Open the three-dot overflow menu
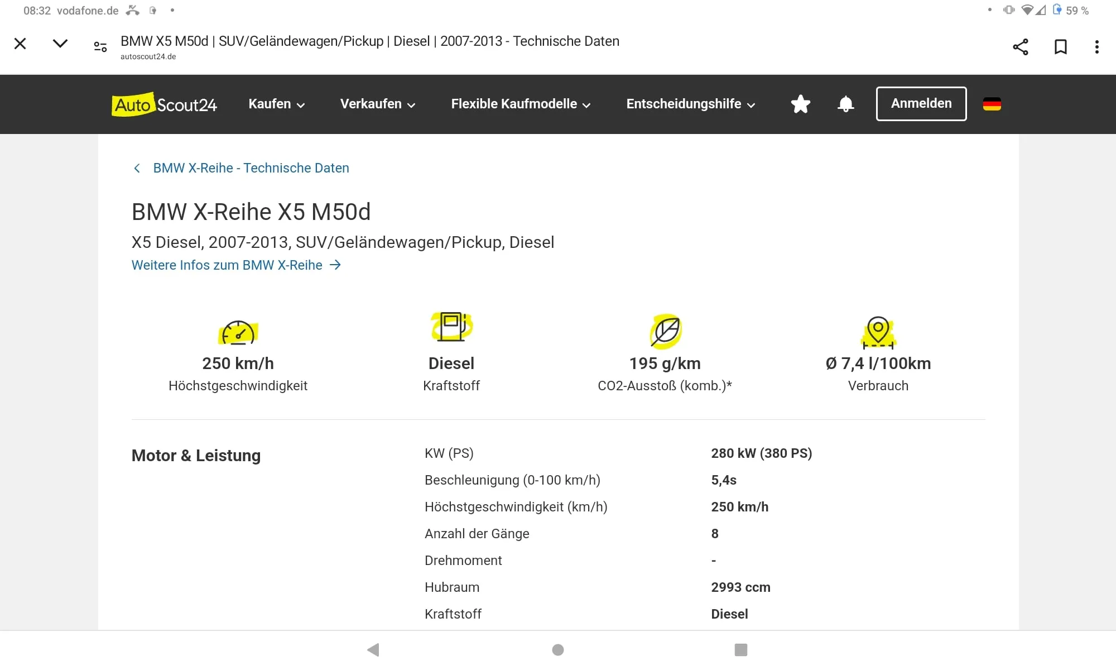 pyautogui.click(x=1097, y=47)
